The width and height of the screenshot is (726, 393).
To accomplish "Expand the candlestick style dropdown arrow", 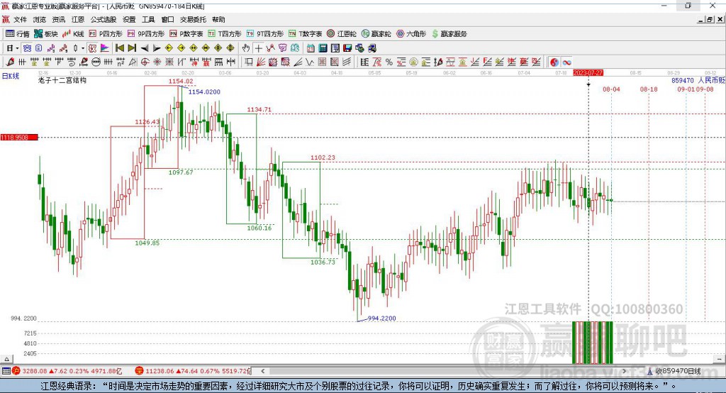I will 82,48.
